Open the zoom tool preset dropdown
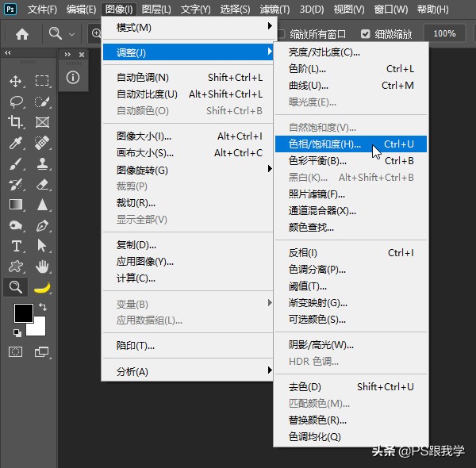The width and height of the screenshot is (476, 468). [x=71, y=34]
